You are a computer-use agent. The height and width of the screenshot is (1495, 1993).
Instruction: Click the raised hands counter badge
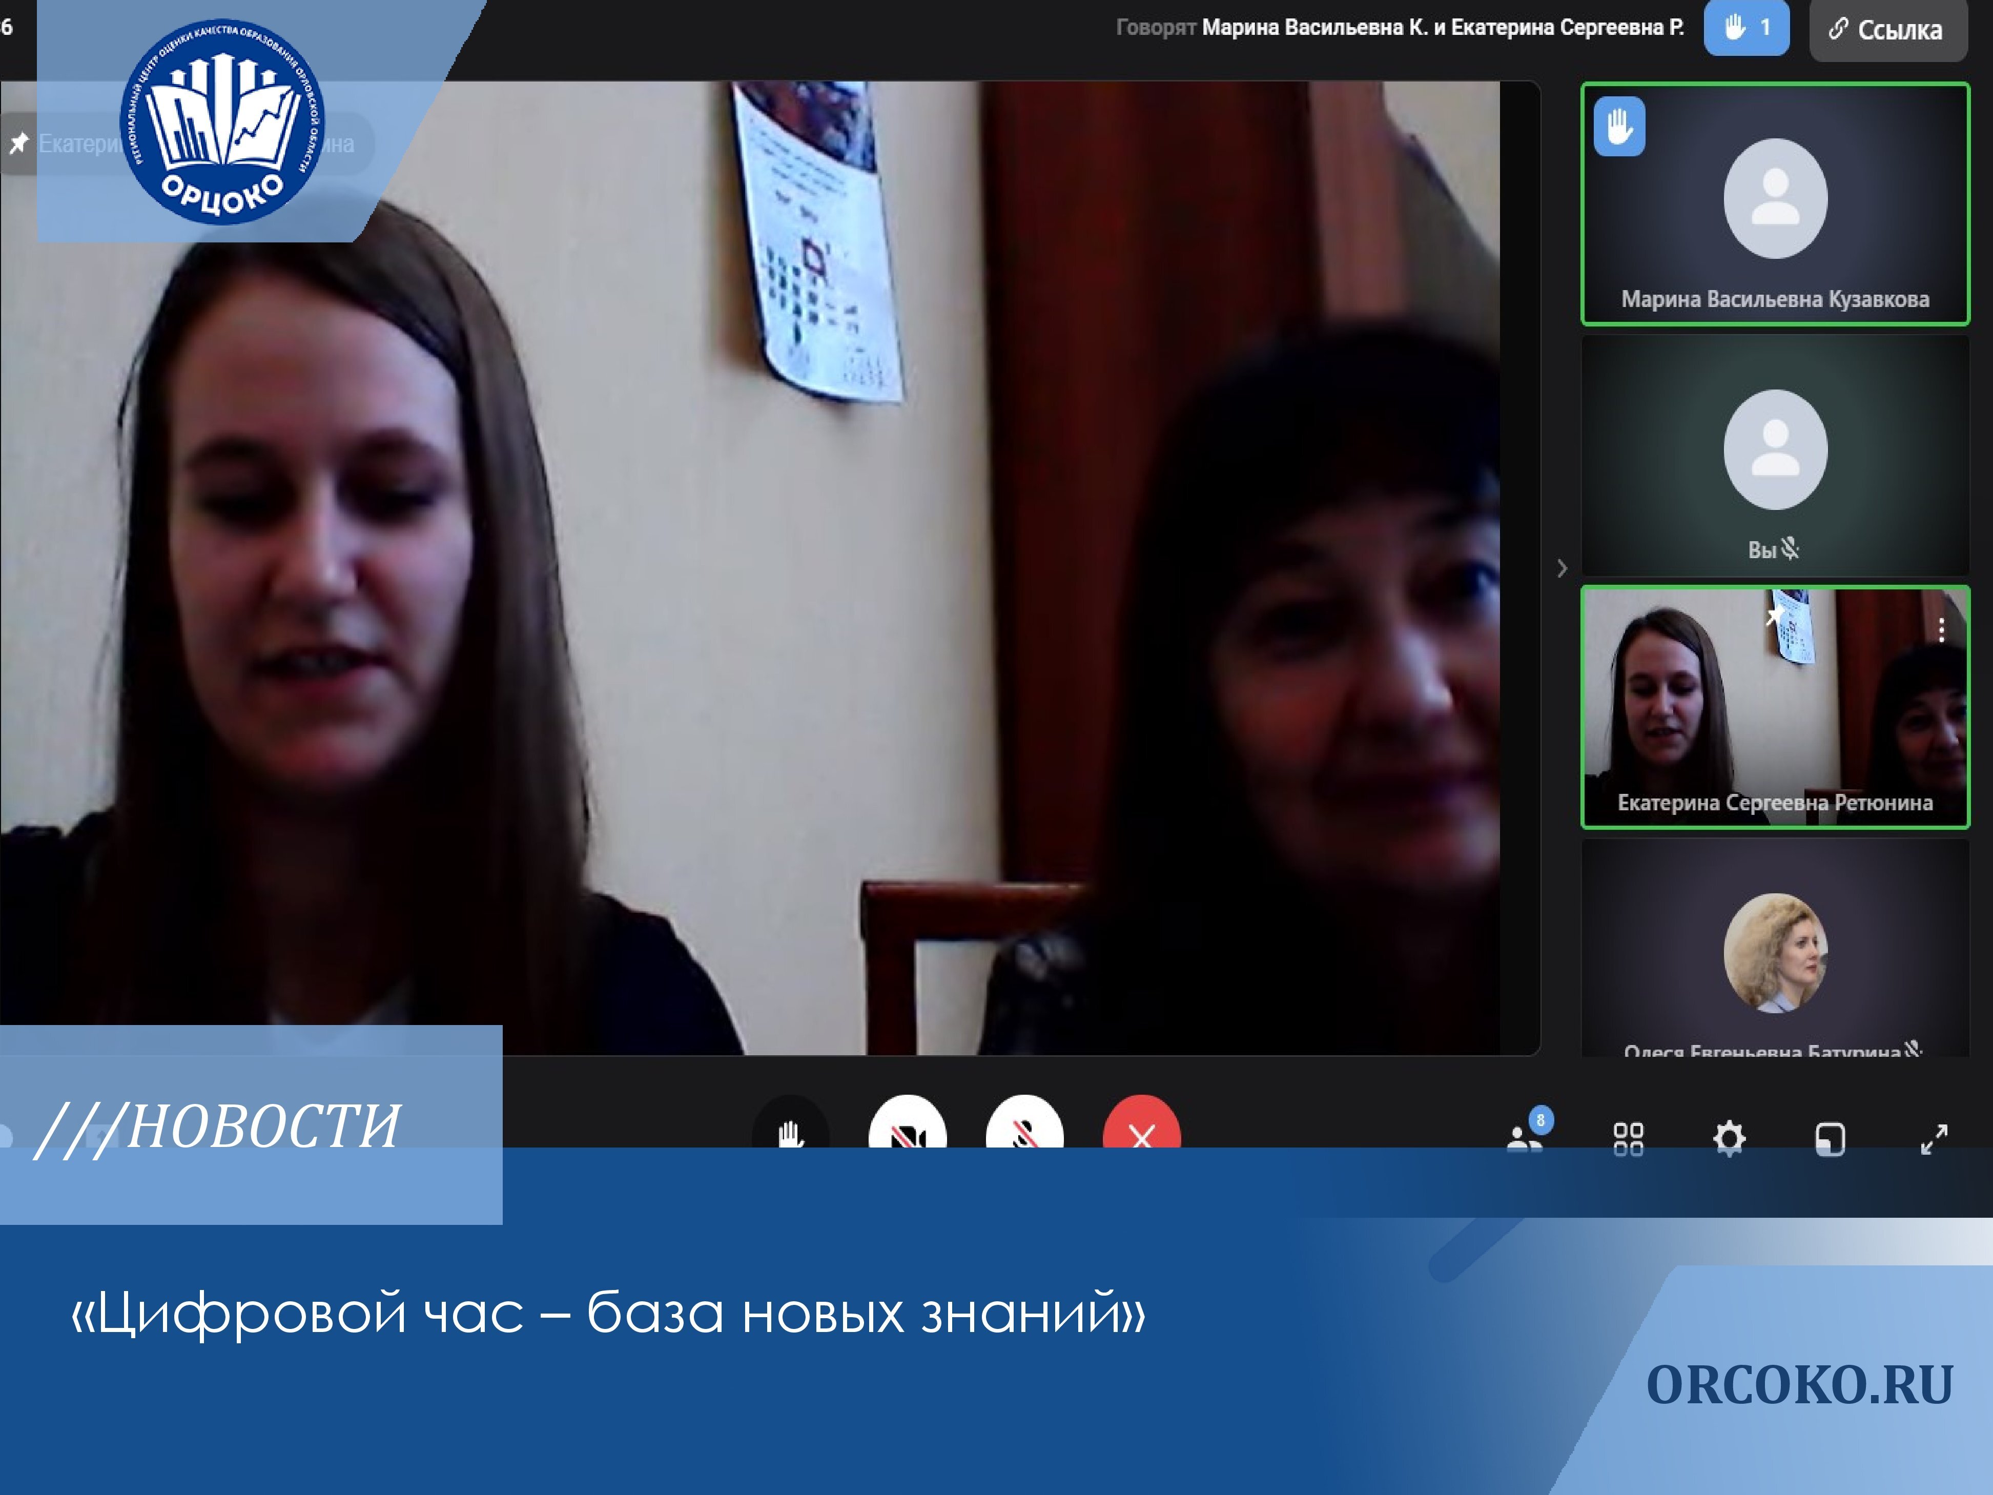tap(1745, 28)
